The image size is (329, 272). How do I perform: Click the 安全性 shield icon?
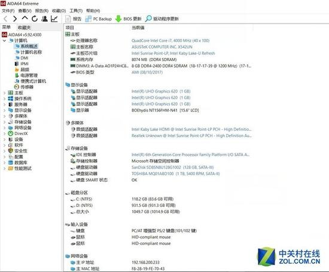pos(11,151)
